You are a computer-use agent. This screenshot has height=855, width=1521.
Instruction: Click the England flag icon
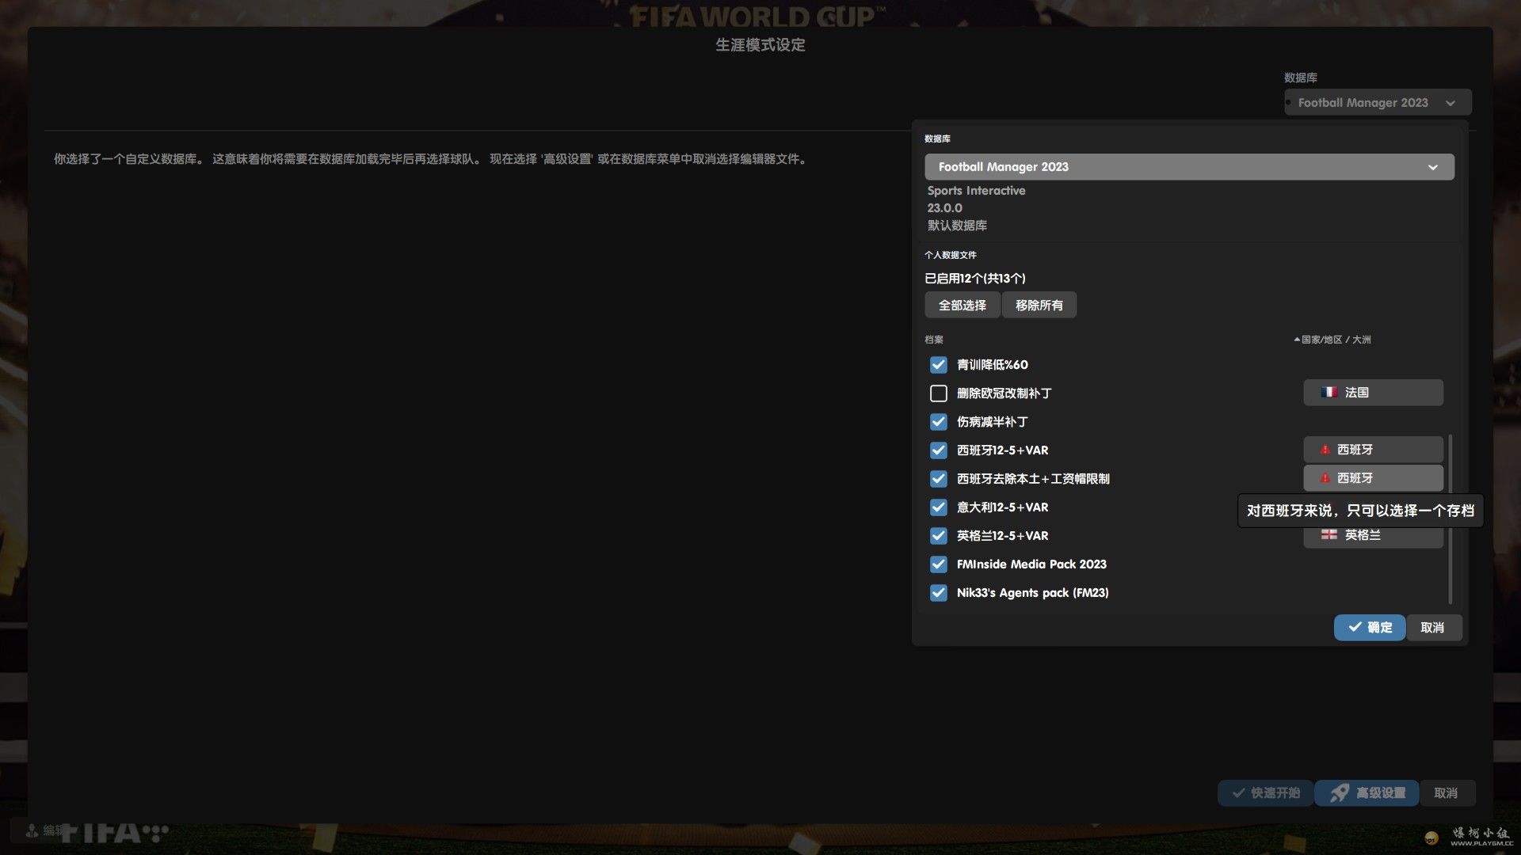[1328, 534]
